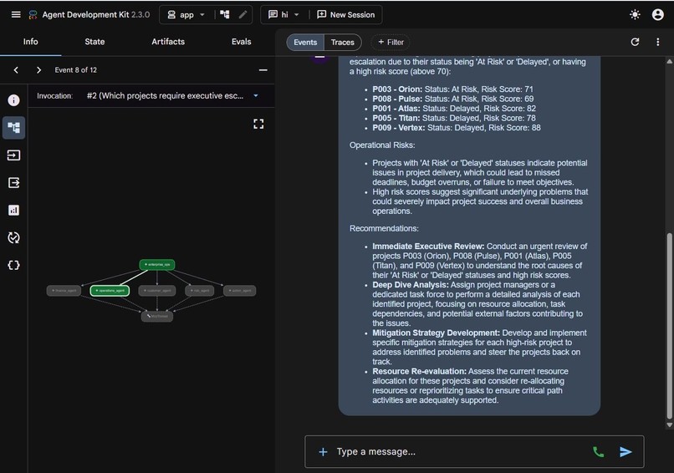Click 'Mitigation Strategy Development:' bullet text
Screen dimensions: 674x473
click(x=436, y=333)
